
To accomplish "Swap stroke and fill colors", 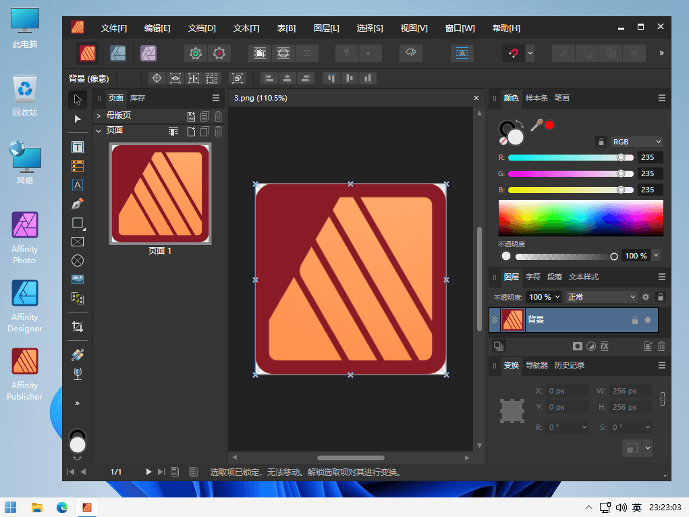I will pos(520,124).
